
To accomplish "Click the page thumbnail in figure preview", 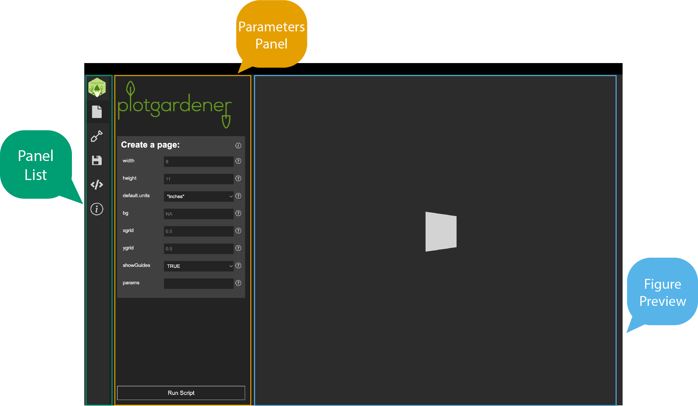I will [x=441, y=232].
